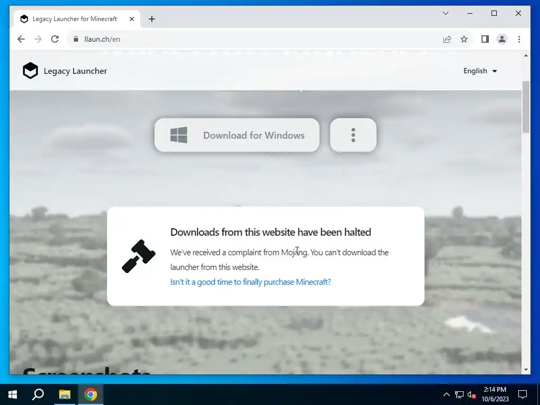Click the scrollbar up arrow
This screenshot has height=405, width=540.
pos(526,55)
